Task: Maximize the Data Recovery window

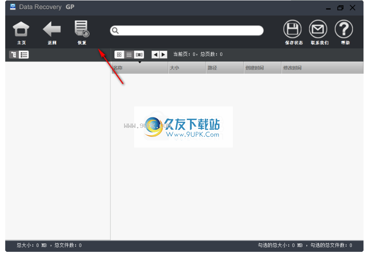Action: [x=340, y=8]
